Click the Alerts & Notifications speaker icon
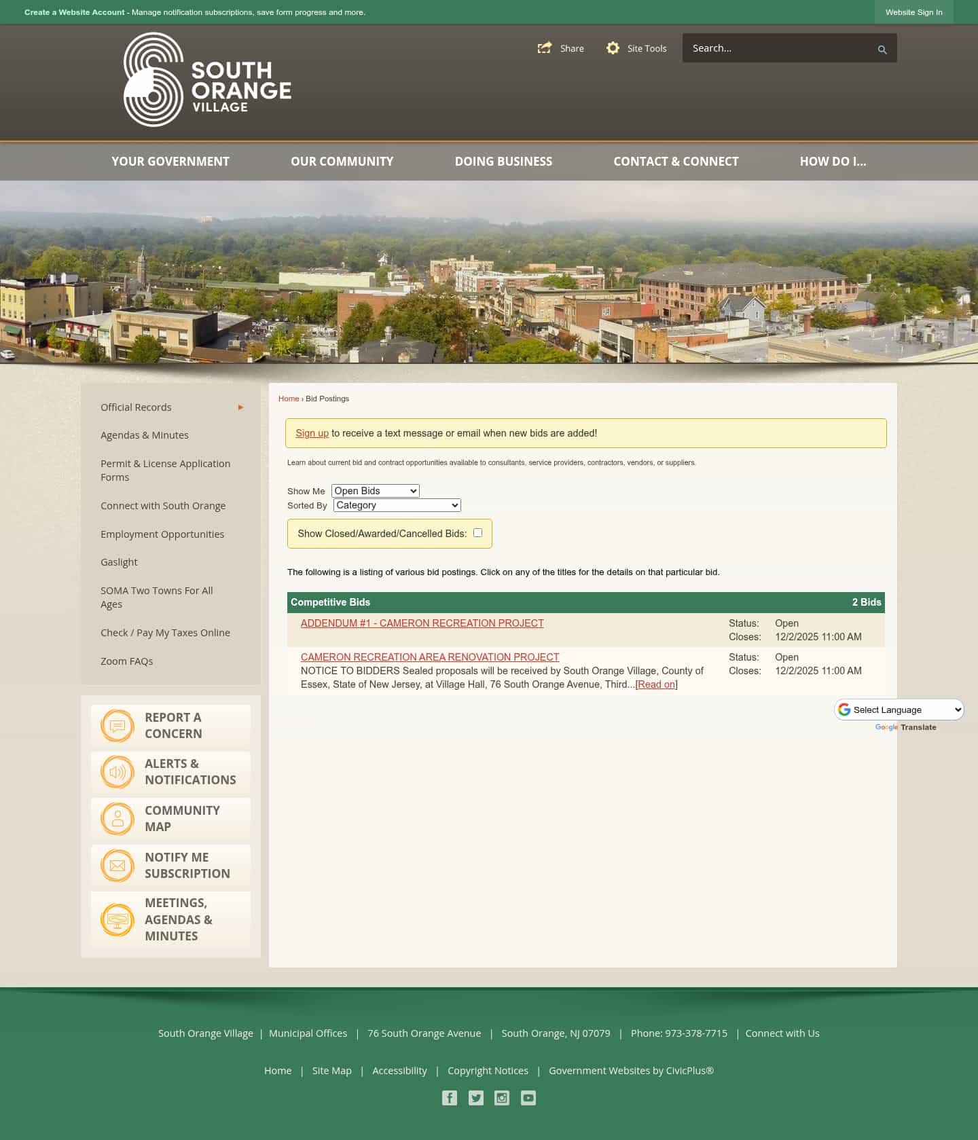978x1140 pixels. point(117,772)
